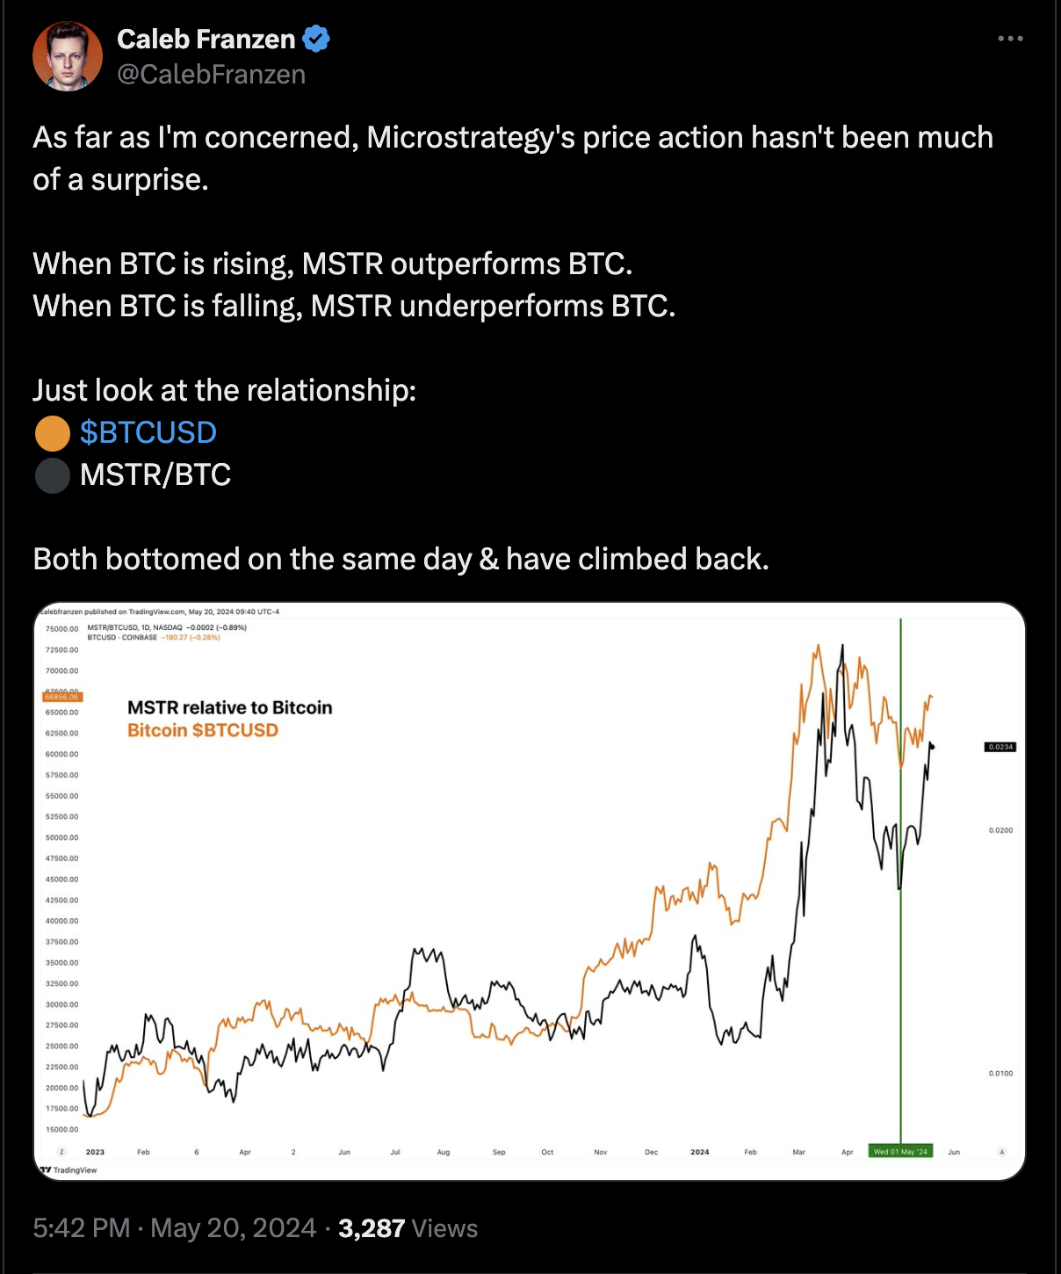Click the A button at chart bottom-right
The width and height of the screenshot is (1061, 1274).
[1001, 1152]
